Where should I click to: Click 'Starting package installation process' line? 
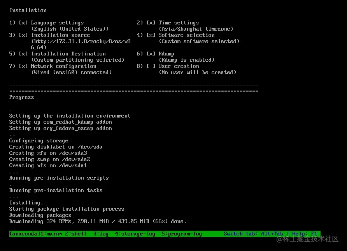pos(67,209)
